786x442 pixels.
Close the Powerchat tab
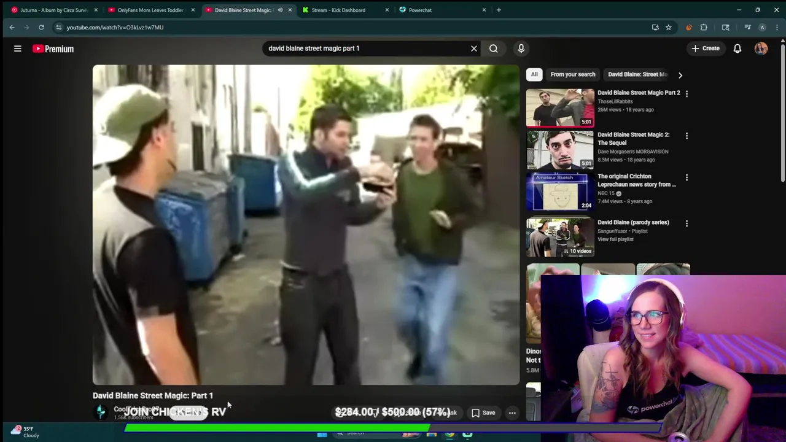pos(484,10)
